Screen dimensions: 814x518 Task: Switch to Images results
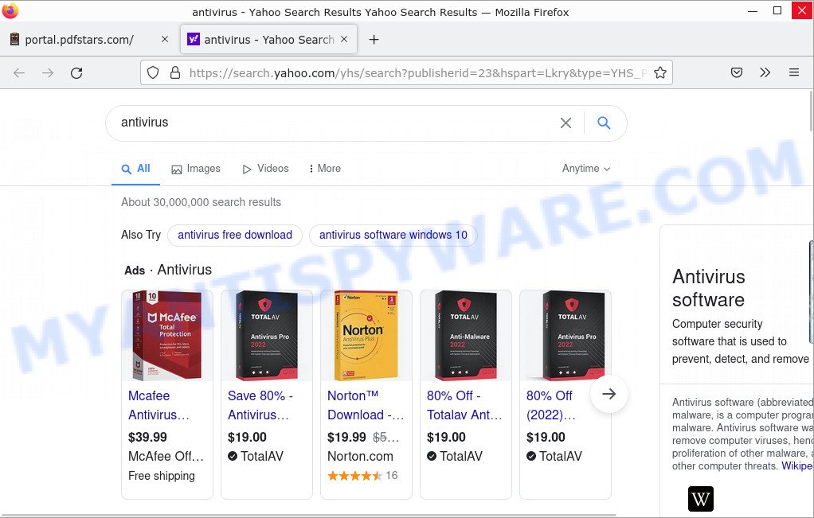click(196, 169)
